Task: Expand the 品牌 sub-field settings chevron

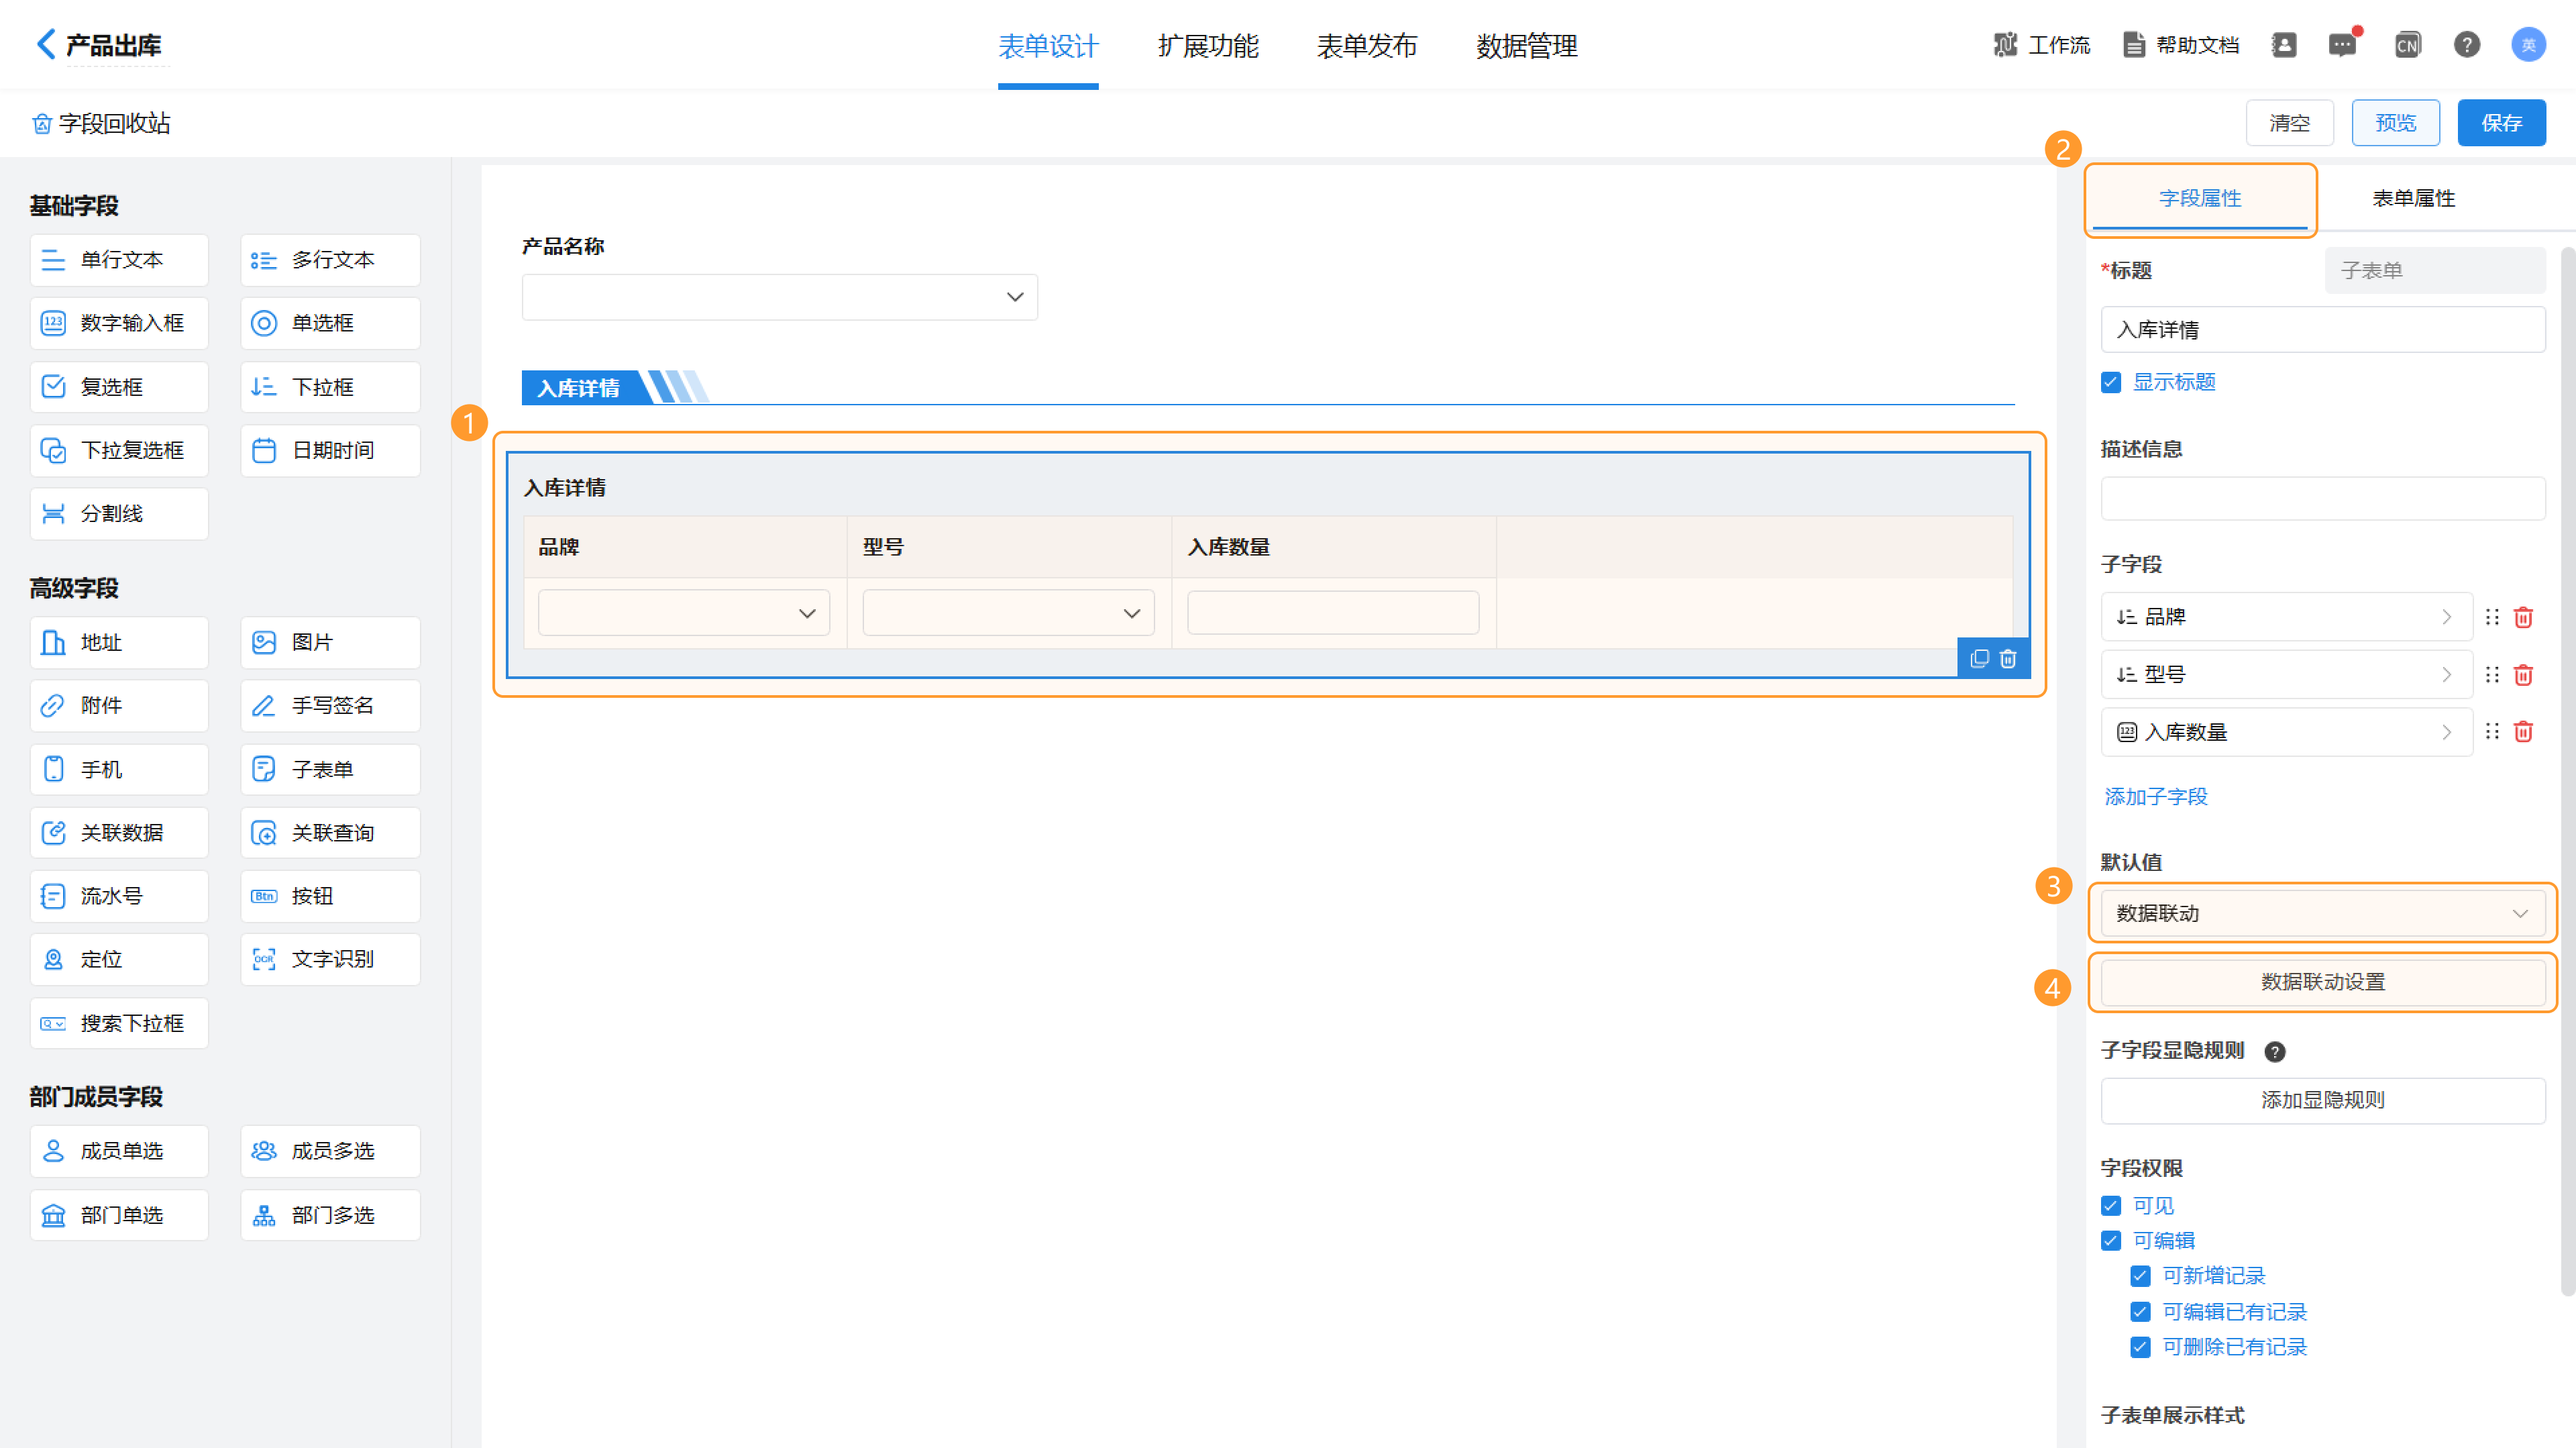Action: tap(2446, 617)
